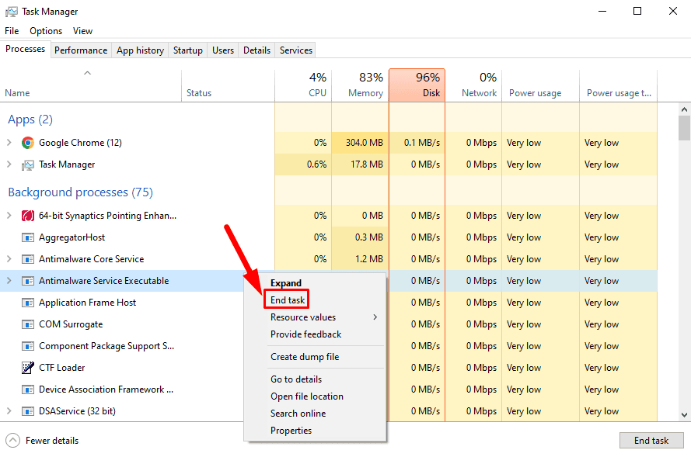The height and width of the screenshot is (457, 691).
Task: Expand the Task Manager app row
Action: pyautogui.click(x=9, y=164)
